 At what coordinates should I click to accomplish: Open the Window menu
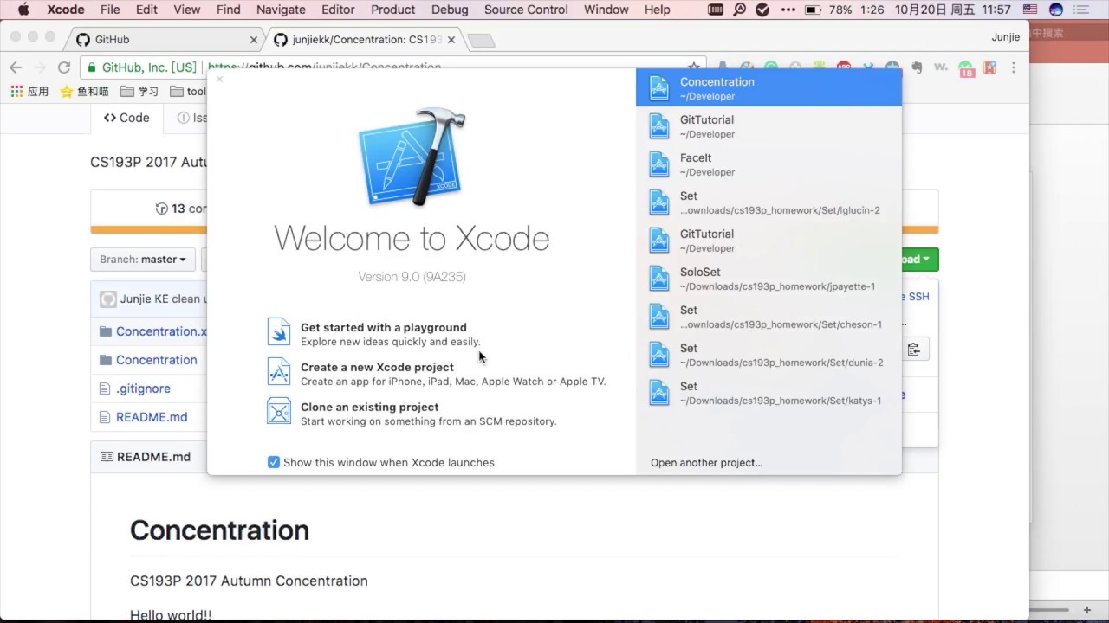pyautogui.click(x=606, y=10)
